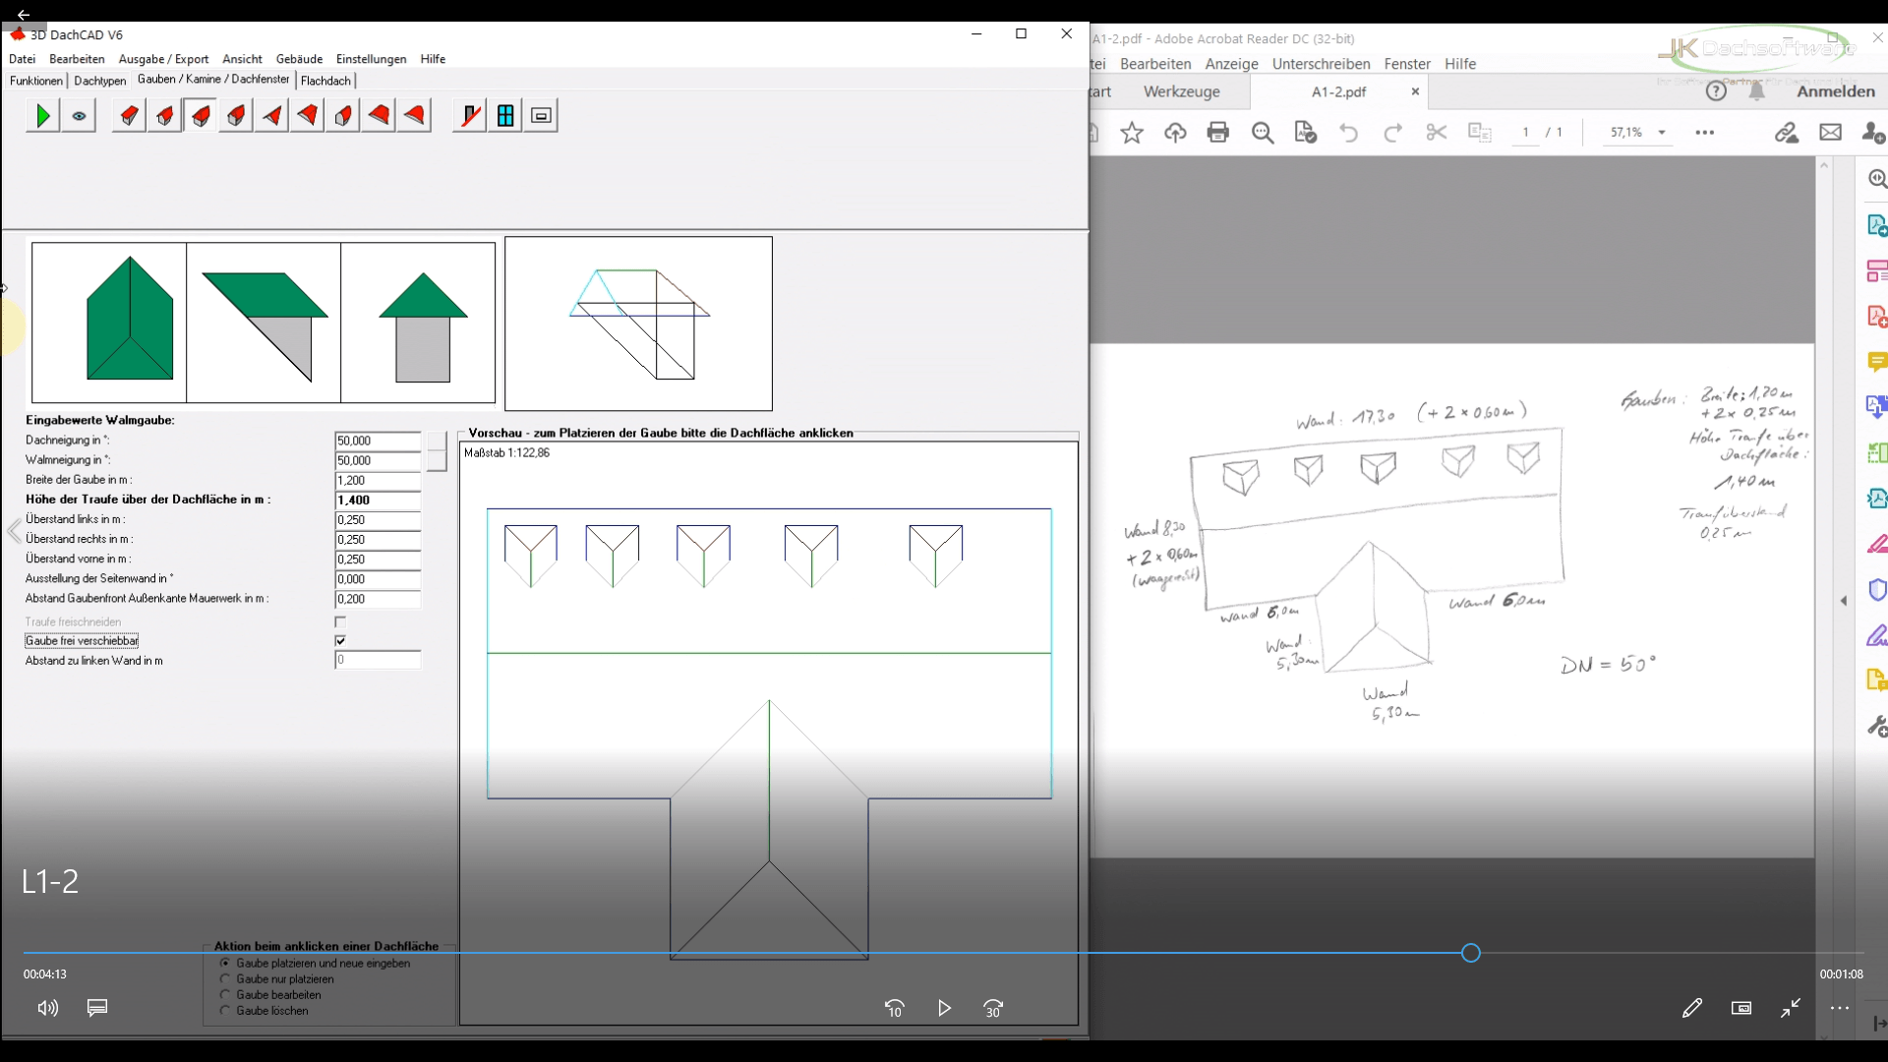Enable the Traufe freischneiden checkbox
The image size is (1888, 1062).
click(340, 621)
